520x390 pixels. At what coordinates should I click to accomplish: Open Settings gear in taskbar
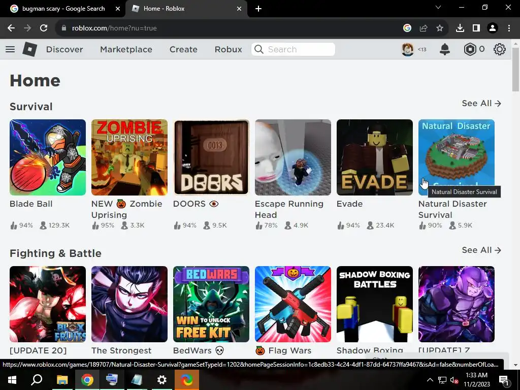161,380
